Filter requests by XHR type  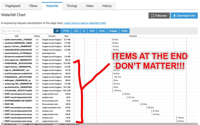click(x=92, y=31)
